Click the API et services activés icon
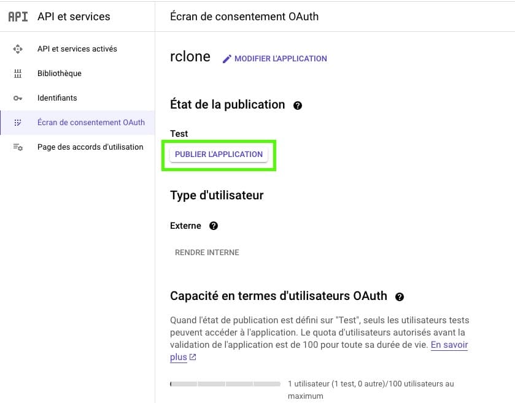515x403 pixels. point(18,49)
